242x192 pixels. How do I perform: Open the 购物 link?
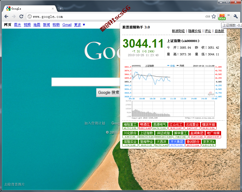coord(56,25)
